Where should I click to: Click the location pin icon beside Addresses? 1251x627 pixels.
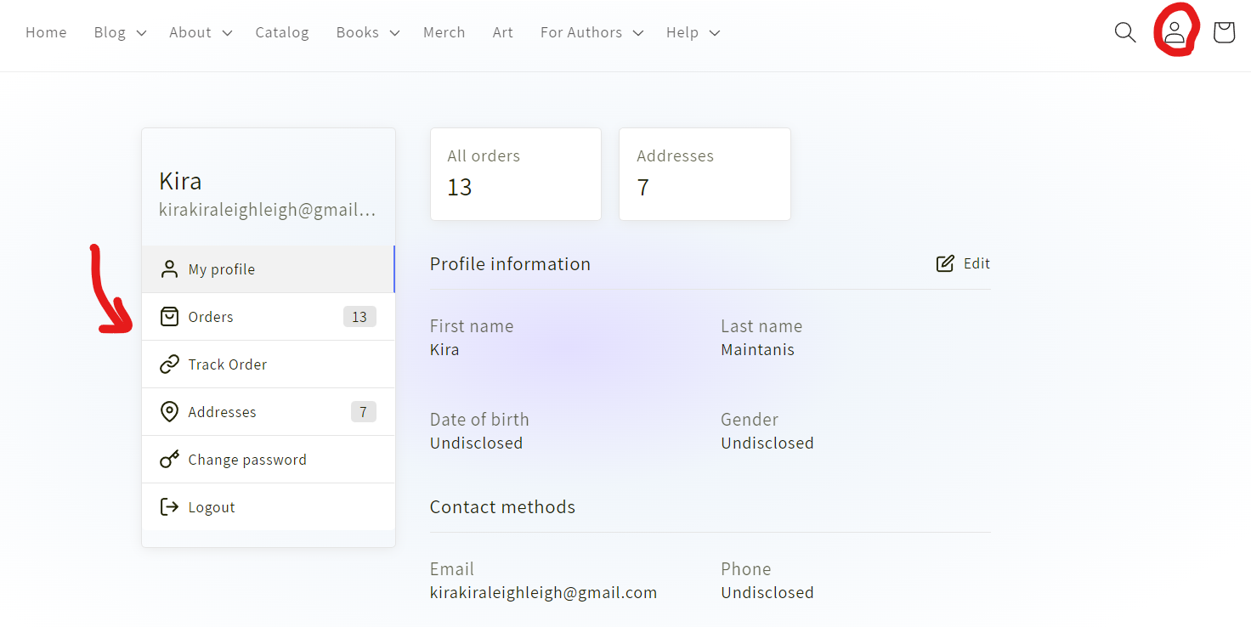[169, 412]
